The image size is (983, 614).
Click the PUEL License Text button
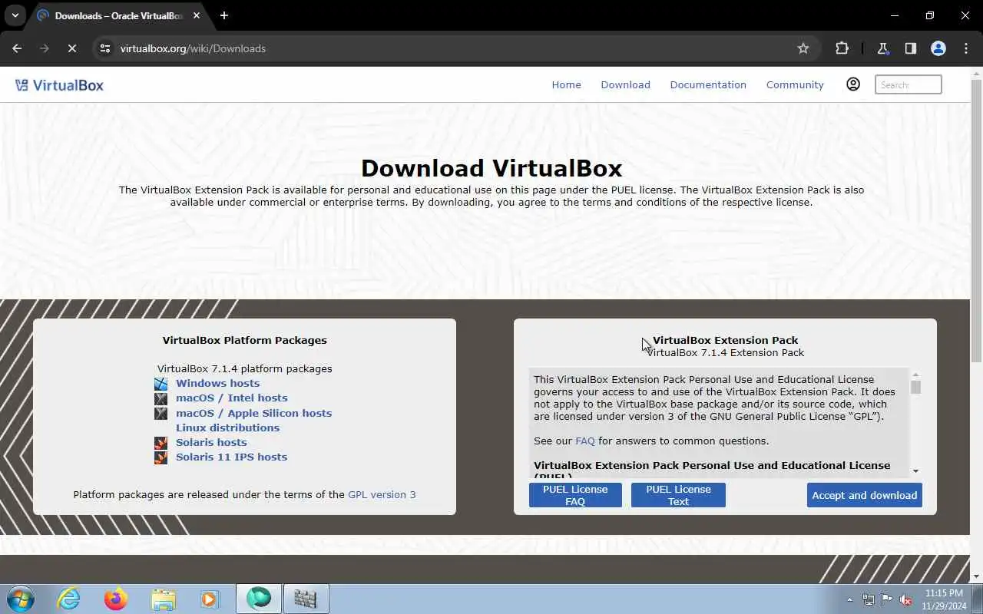point(678,495)
